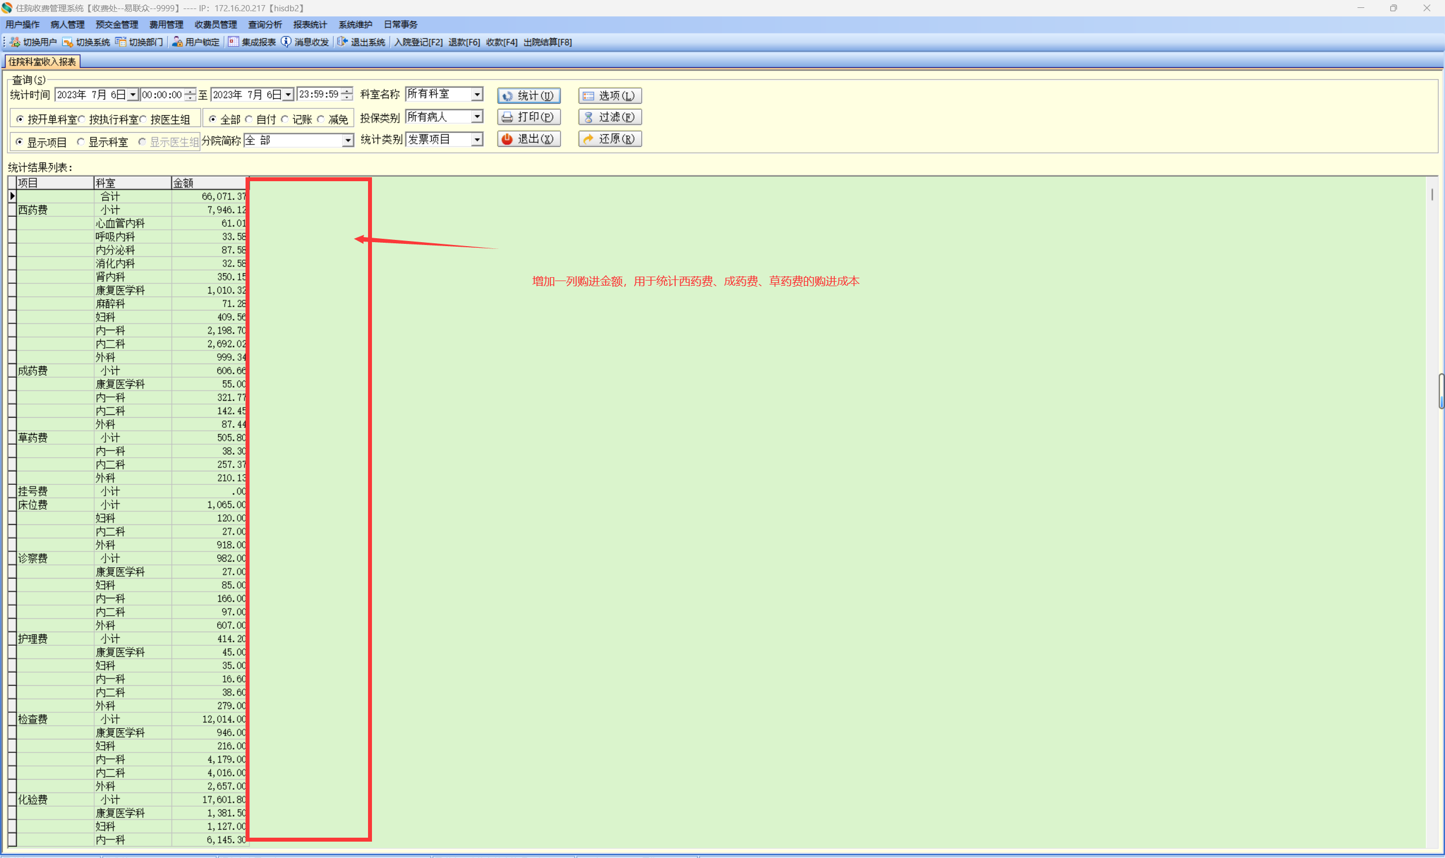
Task: Click the 打印(P) printer button
Action: tap(528, 117)
